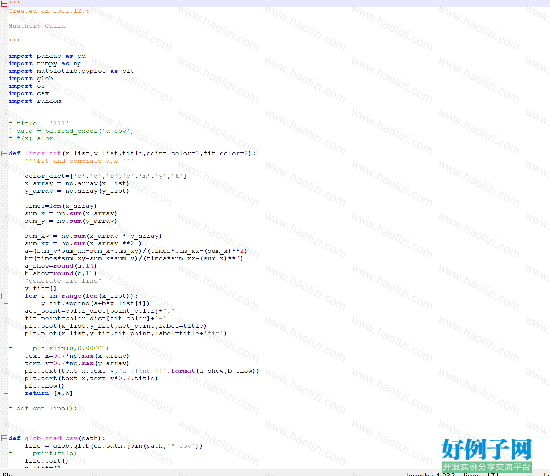Click the fit_point assignment line
Viewport: 550px width, 476px height.
[x=96, y=318]
